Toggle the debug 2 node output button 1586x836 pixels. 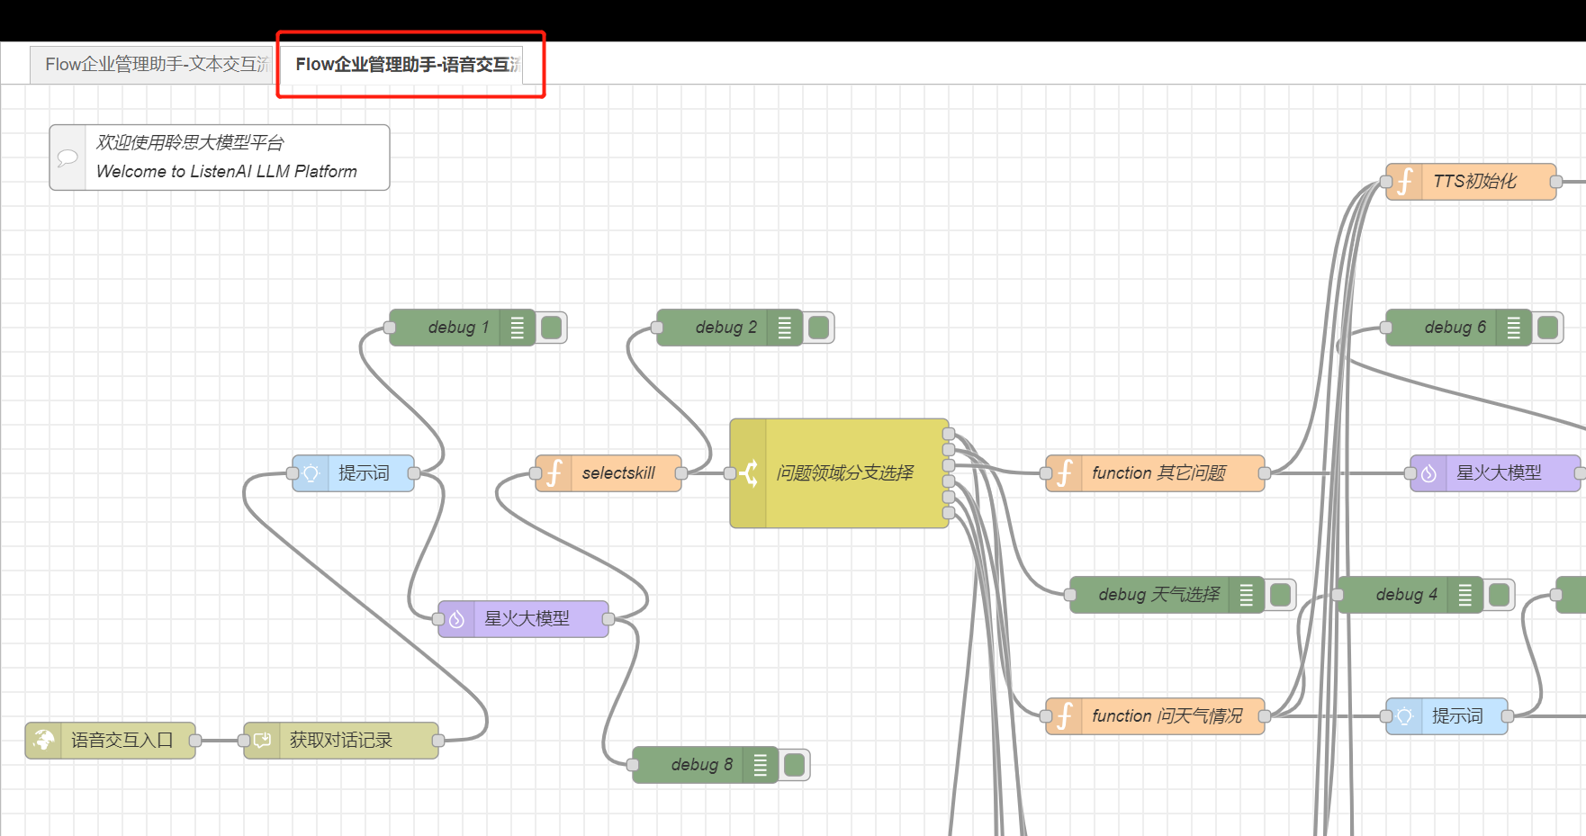(x=819, y=328)
